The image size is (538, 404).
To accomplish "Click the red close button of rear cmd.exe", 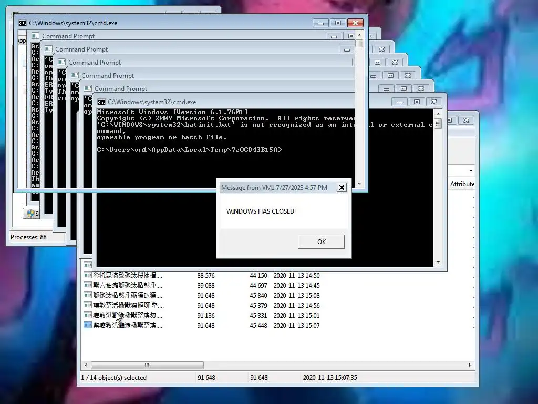I will pos(355,23).
